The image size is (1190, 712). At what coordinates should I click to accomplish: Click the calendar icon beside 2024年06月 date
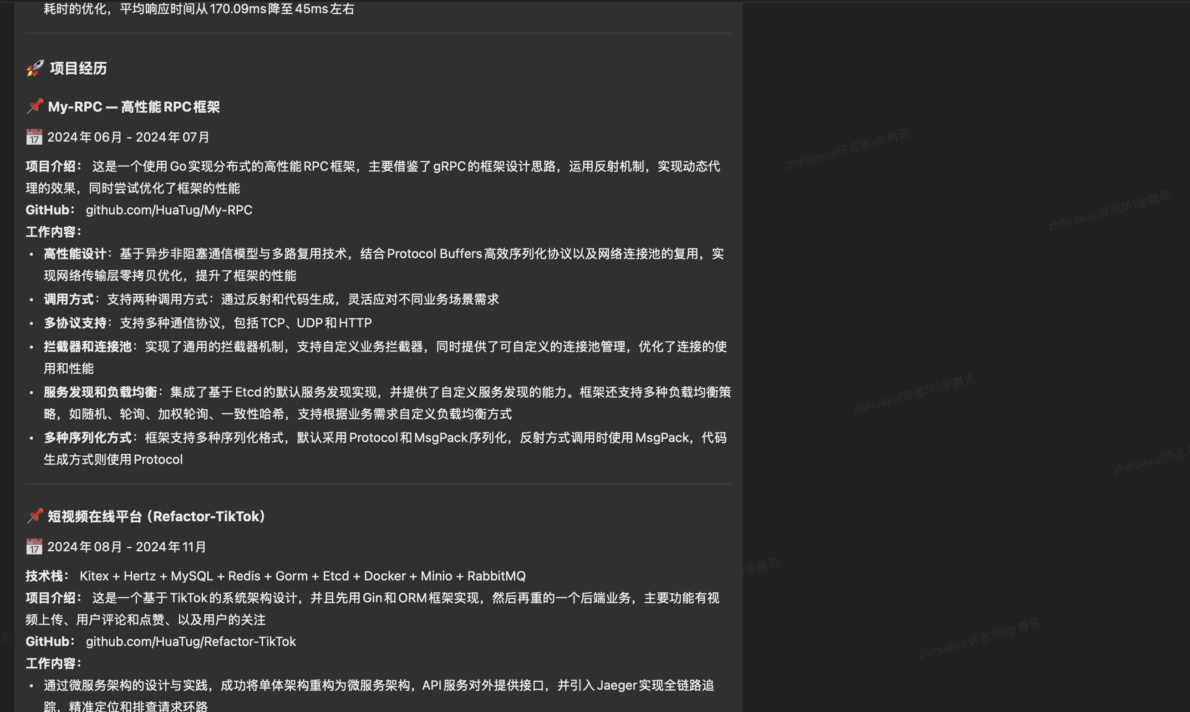pyautogui.click(x=34, y=137)
